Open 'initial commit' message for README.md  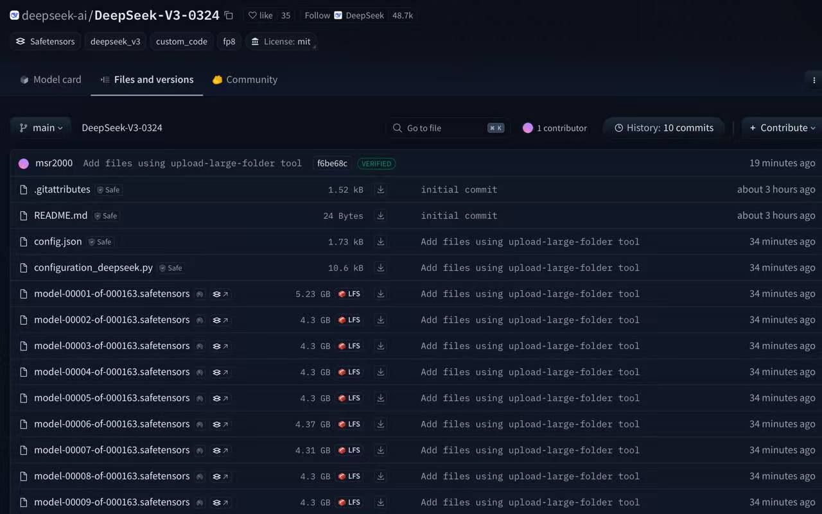(x=459, y=216)
